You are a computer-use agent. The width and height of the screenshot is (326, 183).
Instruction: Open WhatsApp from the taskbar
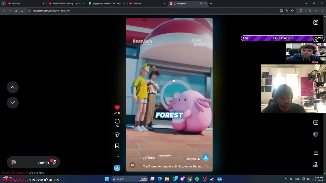175,179
